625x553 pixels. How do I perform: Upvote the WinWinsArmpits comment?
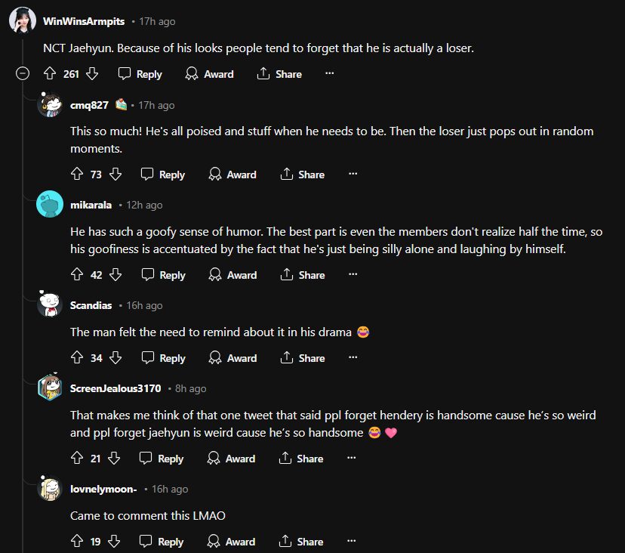pos(50,74)
